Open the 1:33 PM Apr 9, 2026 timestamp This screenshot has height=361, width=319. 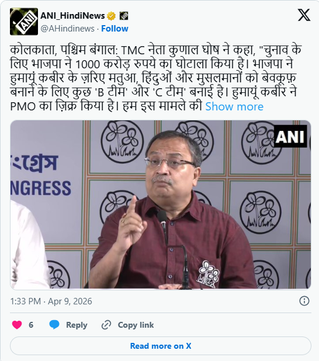(x=51, y=301)
